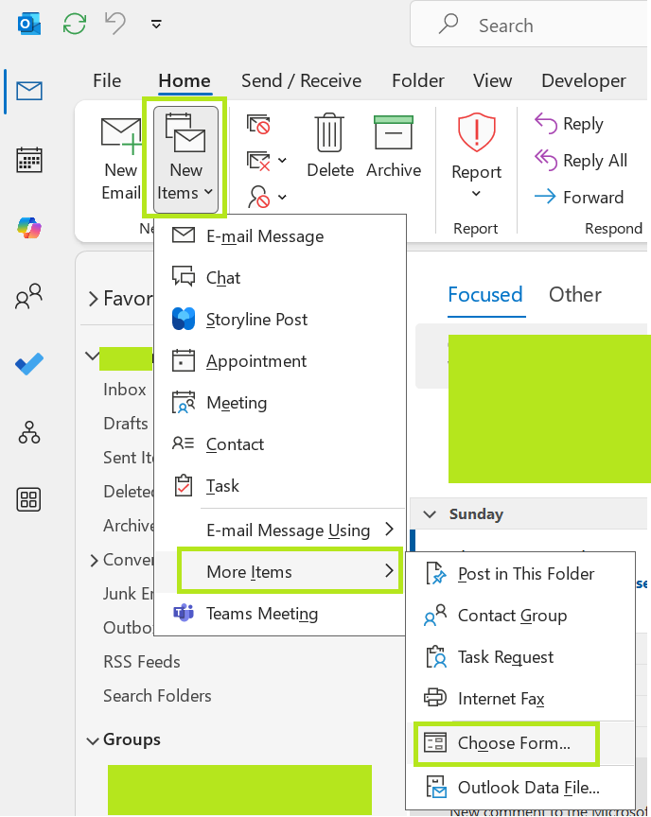Click the Outlook app logo icon

pyautogui.click(x=29, y=25)
